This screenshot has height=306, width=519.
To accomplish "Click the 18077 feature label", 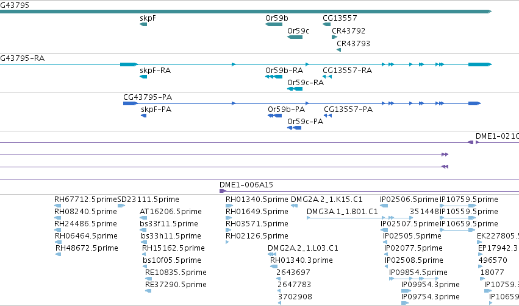I will (x=492, y=273).
